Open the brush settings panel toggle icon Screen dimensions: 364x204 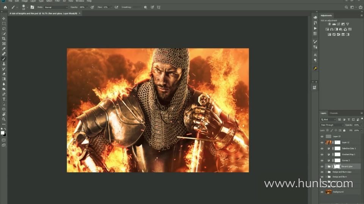click(x=32, y=7)
